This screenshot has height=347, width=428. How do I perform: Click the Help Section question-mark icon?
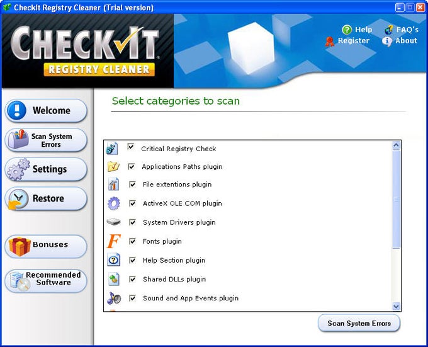point(113,260)
